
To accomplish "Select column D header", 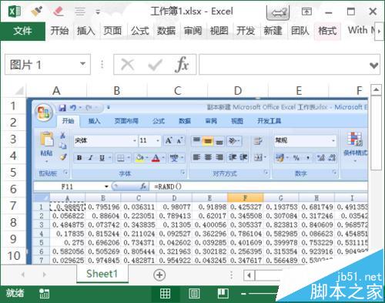I will 238,91.
